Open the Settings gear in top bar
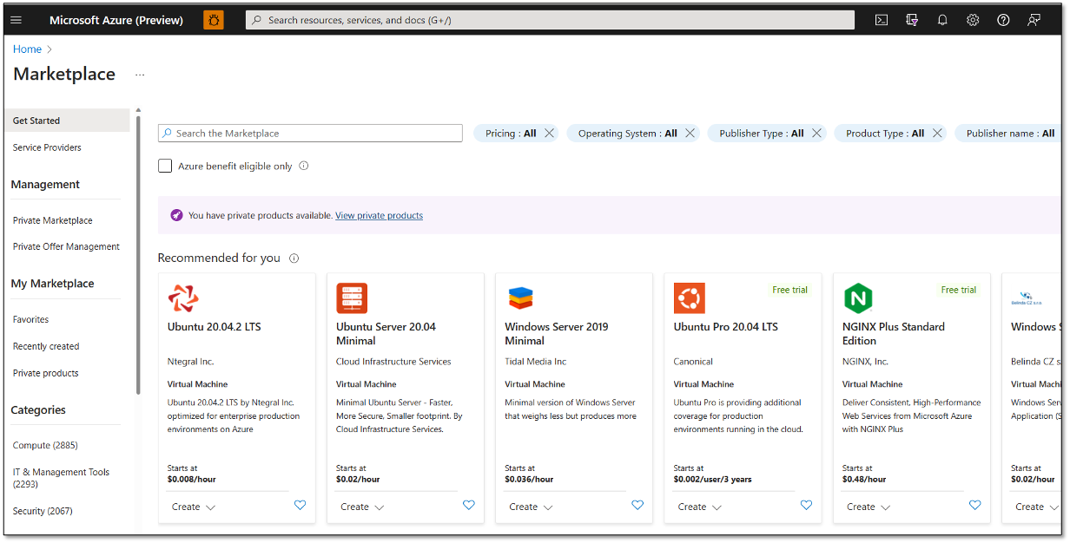The width and height of the screenshot is (1070, 543). (x=973, y=19)
